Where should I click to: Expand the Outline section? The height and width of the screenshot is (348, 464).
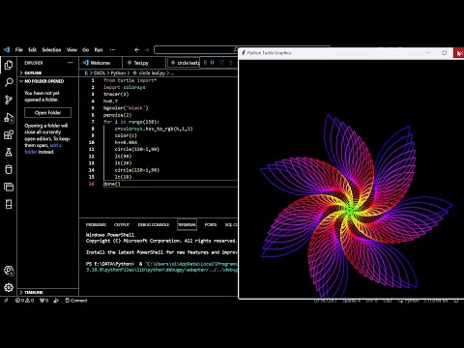48,72
